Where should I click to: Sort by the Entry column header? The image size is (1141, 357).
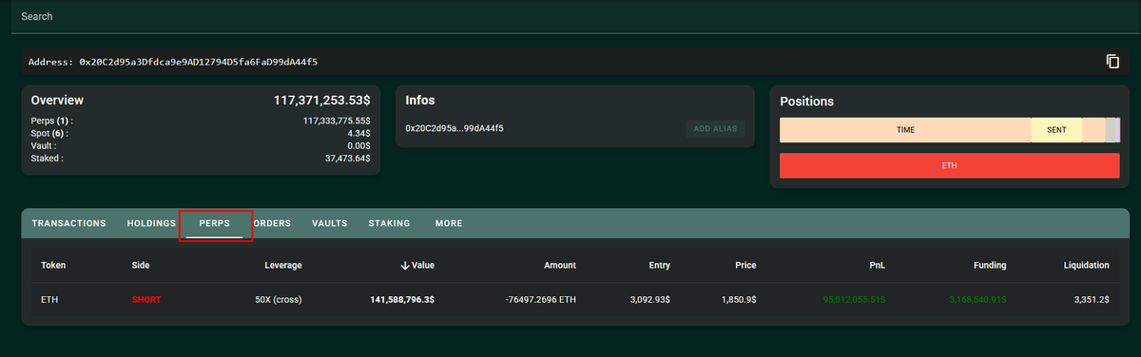pyautogui.click(x=659, y=265)
